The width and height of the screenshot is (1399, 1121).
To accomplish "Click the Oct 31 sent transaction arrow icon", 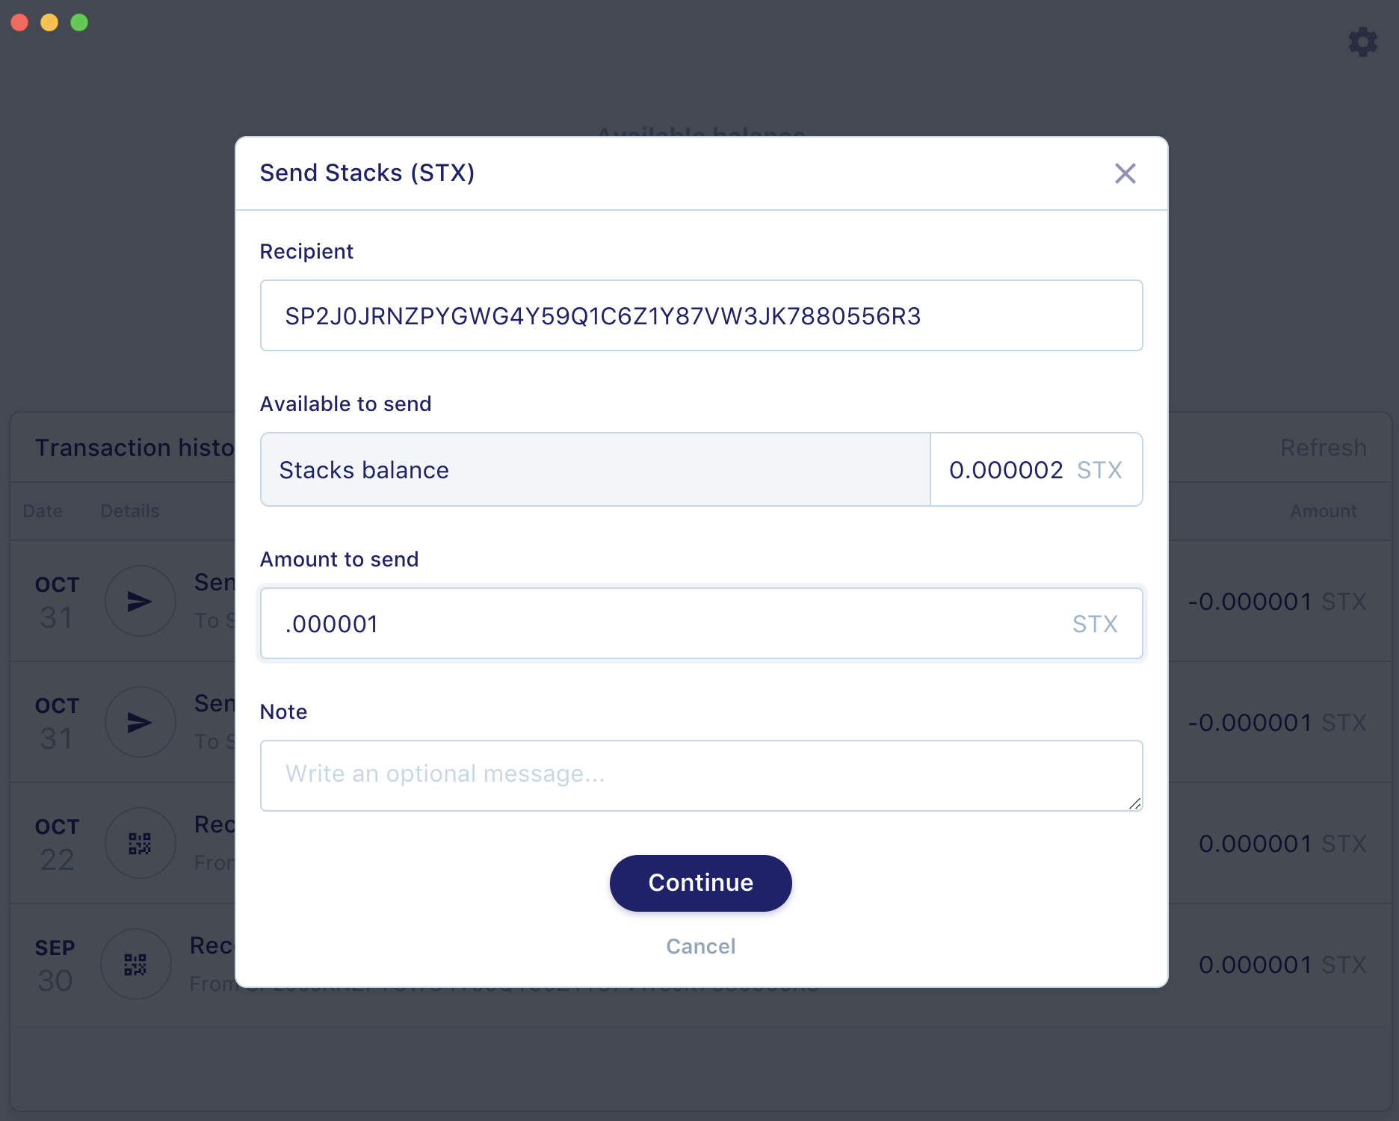I will click(140, 601).
